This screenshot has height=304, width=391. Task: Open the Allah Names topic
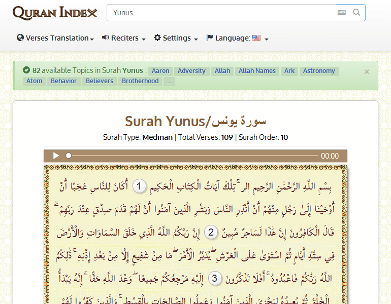tap(257, 71)
